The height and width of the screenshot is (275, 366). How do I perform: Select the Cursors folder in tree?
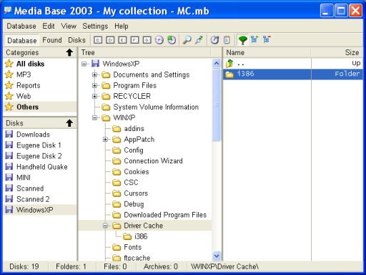click(x=136, y=193)
